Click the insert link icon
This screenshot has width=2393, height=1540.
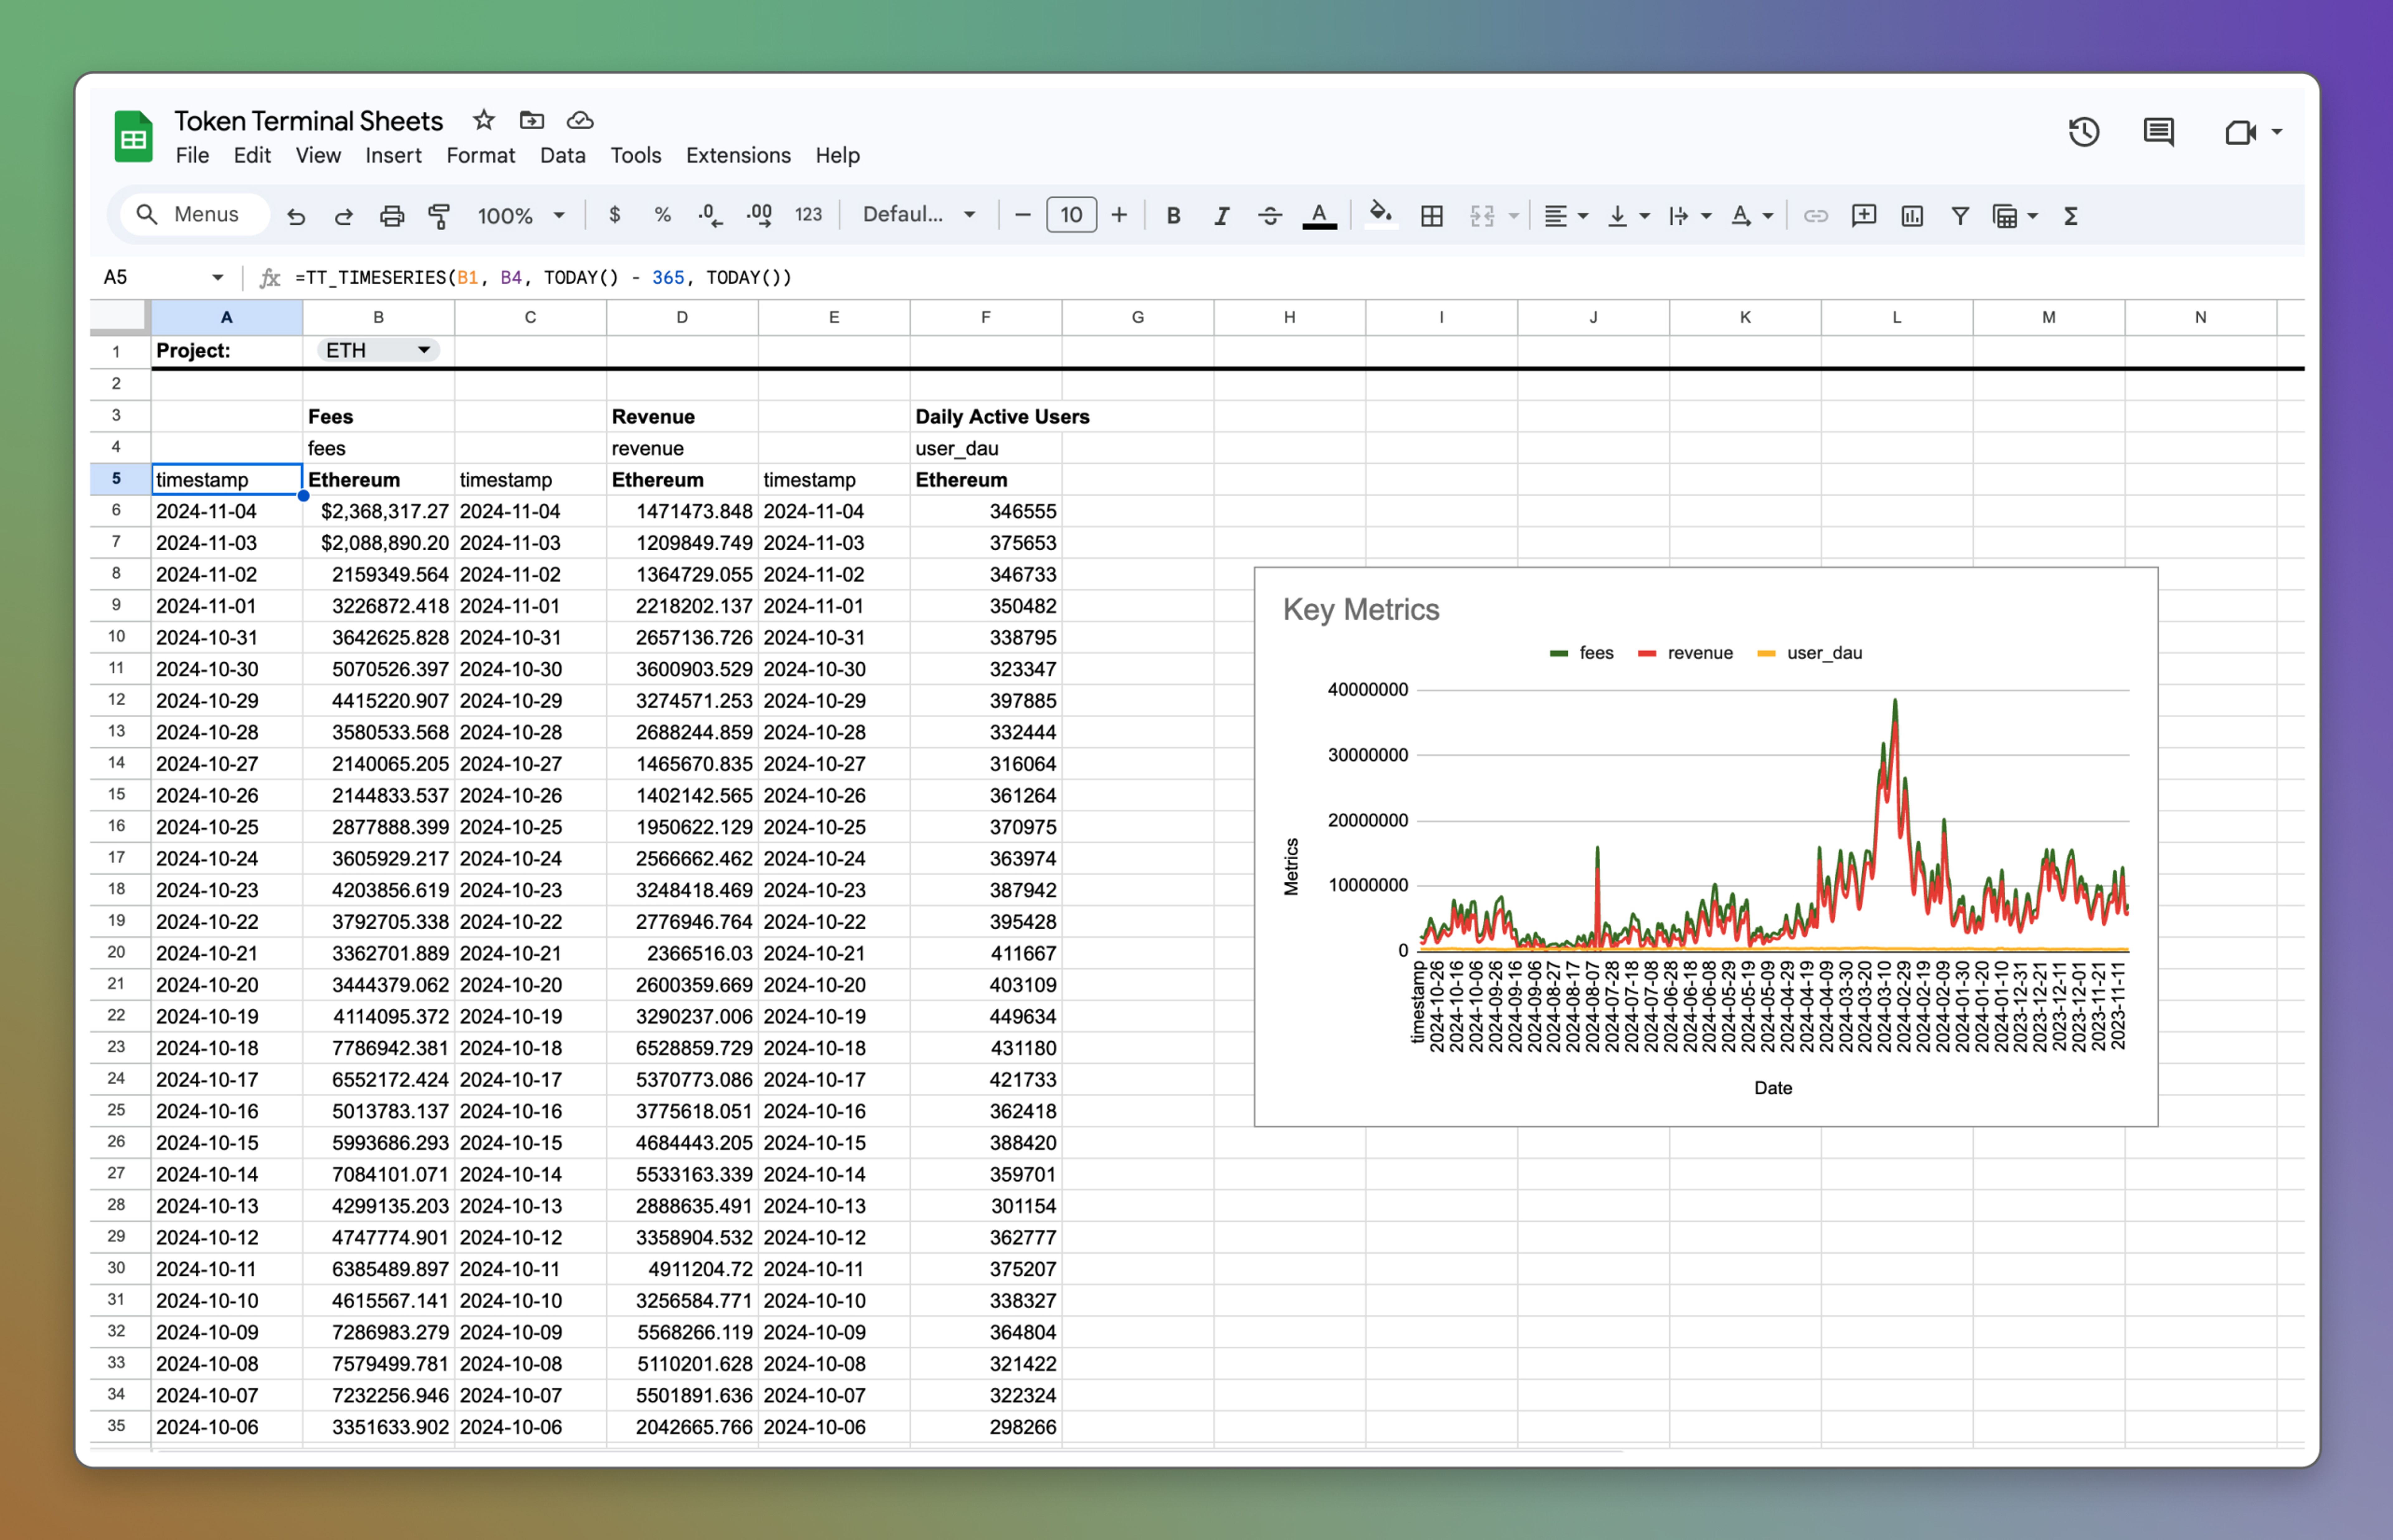1816,216
